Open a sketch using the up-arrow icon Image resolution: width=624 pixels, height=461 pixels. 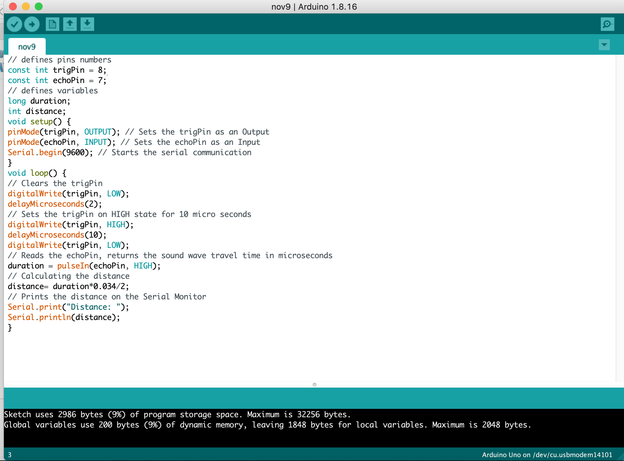pos(70,24)
